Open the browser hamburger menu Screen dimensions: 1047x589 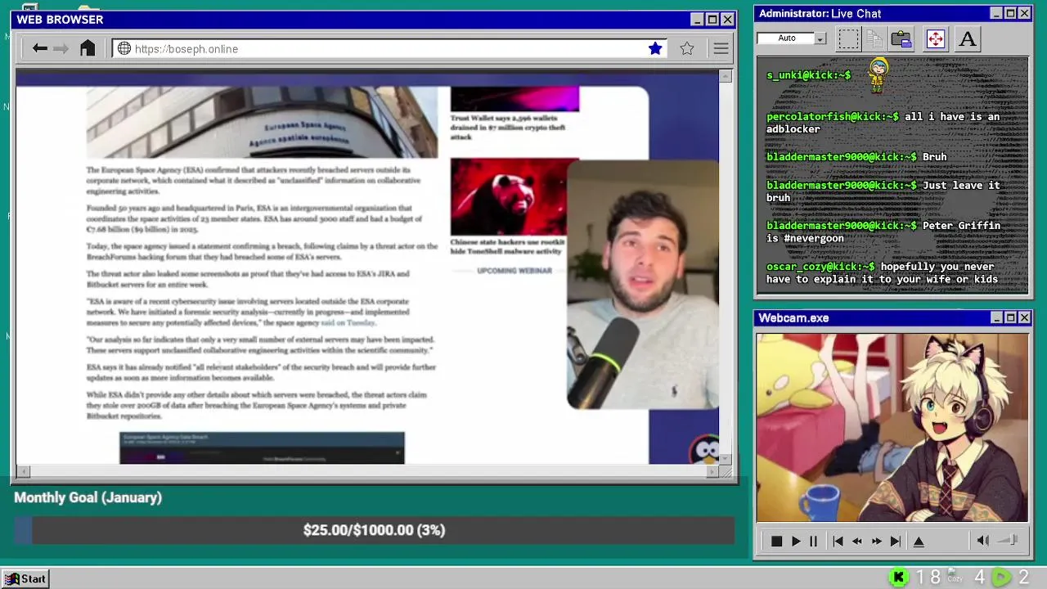click(x=721, y=49)
